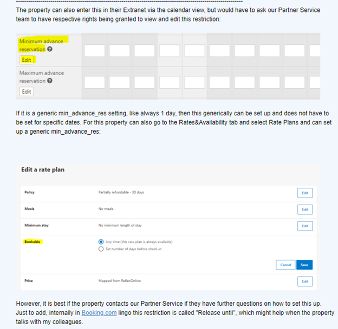
Task: Select 'Set number of days before check-in'
Action: [101, 249]
